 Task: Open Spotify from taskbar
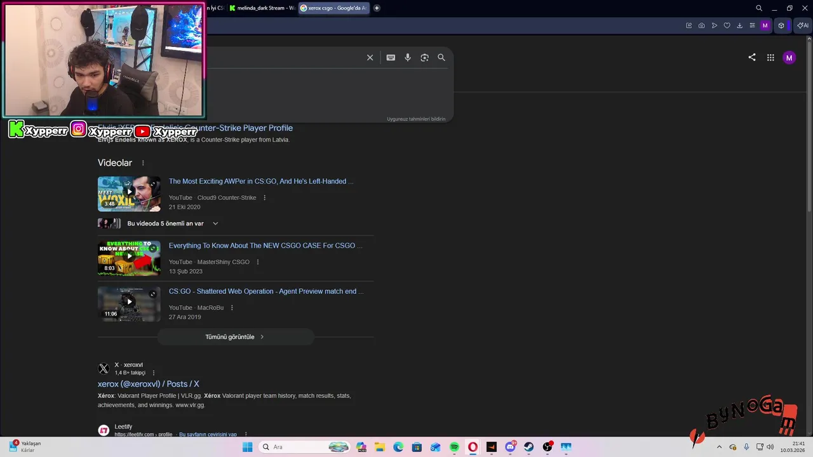point(454,447)
